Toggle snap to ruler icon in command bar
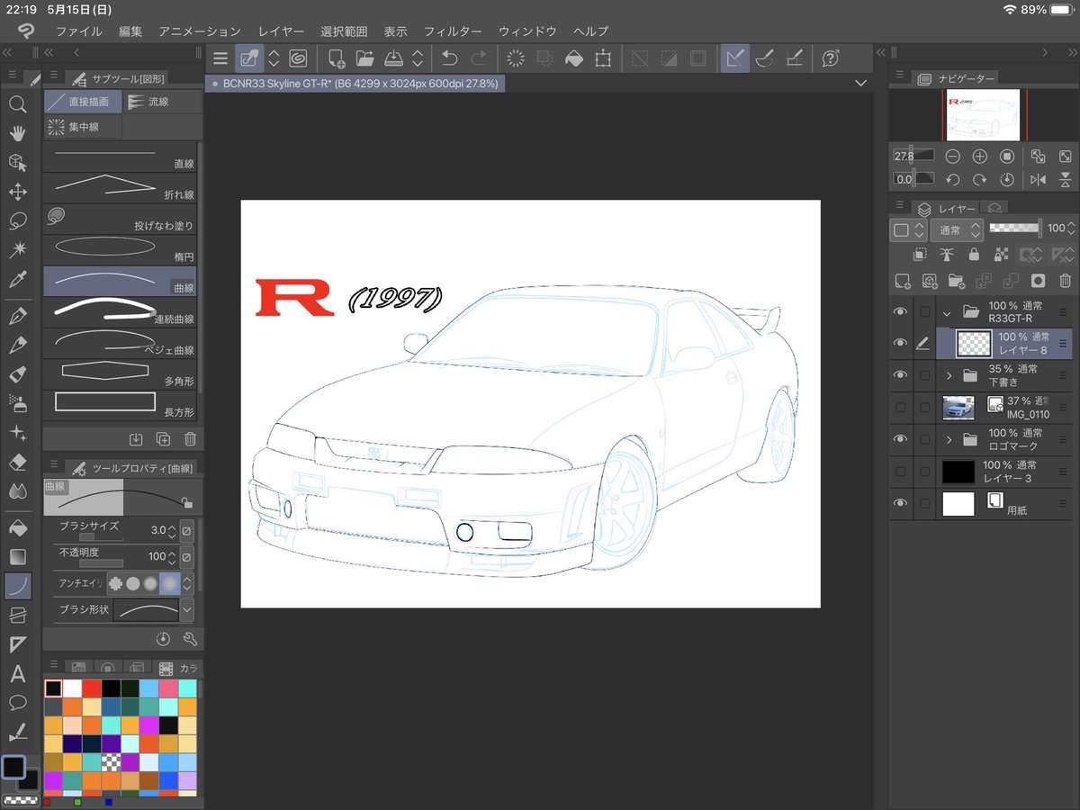The height and width of the screenshot is (810, 1080). coord(734,58)
